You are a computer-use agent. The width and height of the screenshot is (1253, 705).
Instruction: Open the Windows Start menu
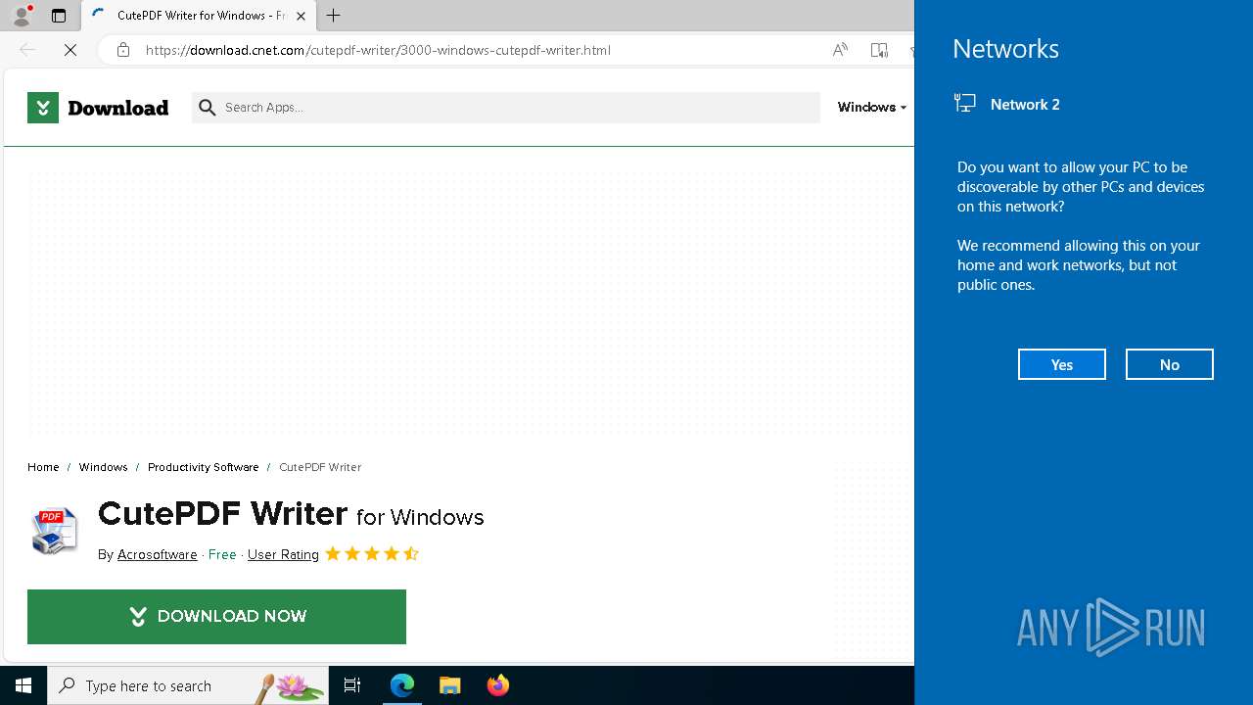tap(23, 685)
